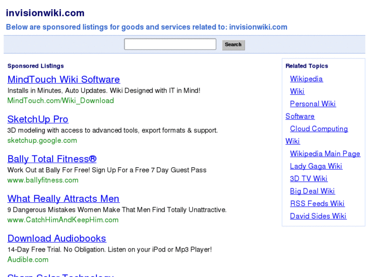Open the Software related topic heading
The width and height of the screenshot is (369, 277).
click(300, 116)
